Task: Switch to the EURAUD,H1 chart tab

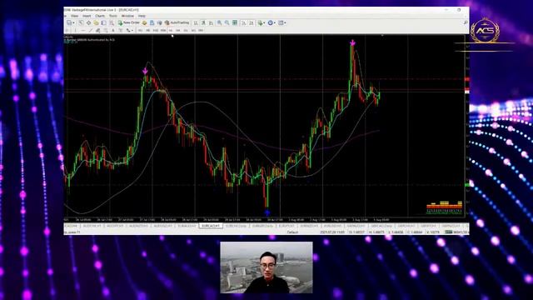Action: tap(187, 226)
